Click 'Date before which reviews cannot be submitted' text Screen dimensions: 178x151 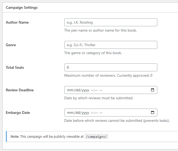pos(117,120)
